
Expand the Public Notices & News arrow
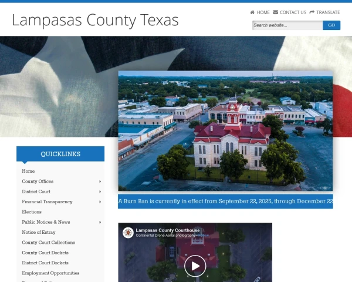pyautogui.click(x=100, y=222)
